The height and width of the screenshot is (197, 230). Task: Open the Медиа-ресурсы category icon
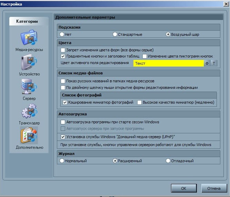pyautogui.click(x=29, y=38)
